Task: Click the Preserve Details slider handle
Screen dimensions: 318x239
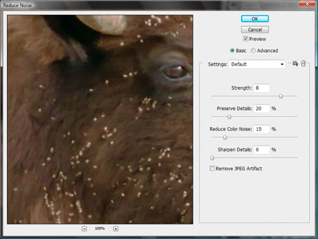Action: pyautogui.click(x=229, y=117)
